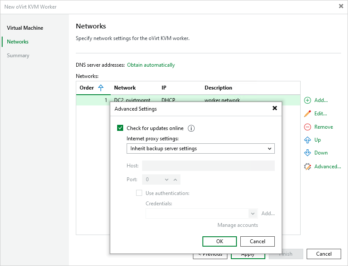Click the Down arrow reorder icon
Viewport: 348px width, 266px height.
click(x=308, y=153)
